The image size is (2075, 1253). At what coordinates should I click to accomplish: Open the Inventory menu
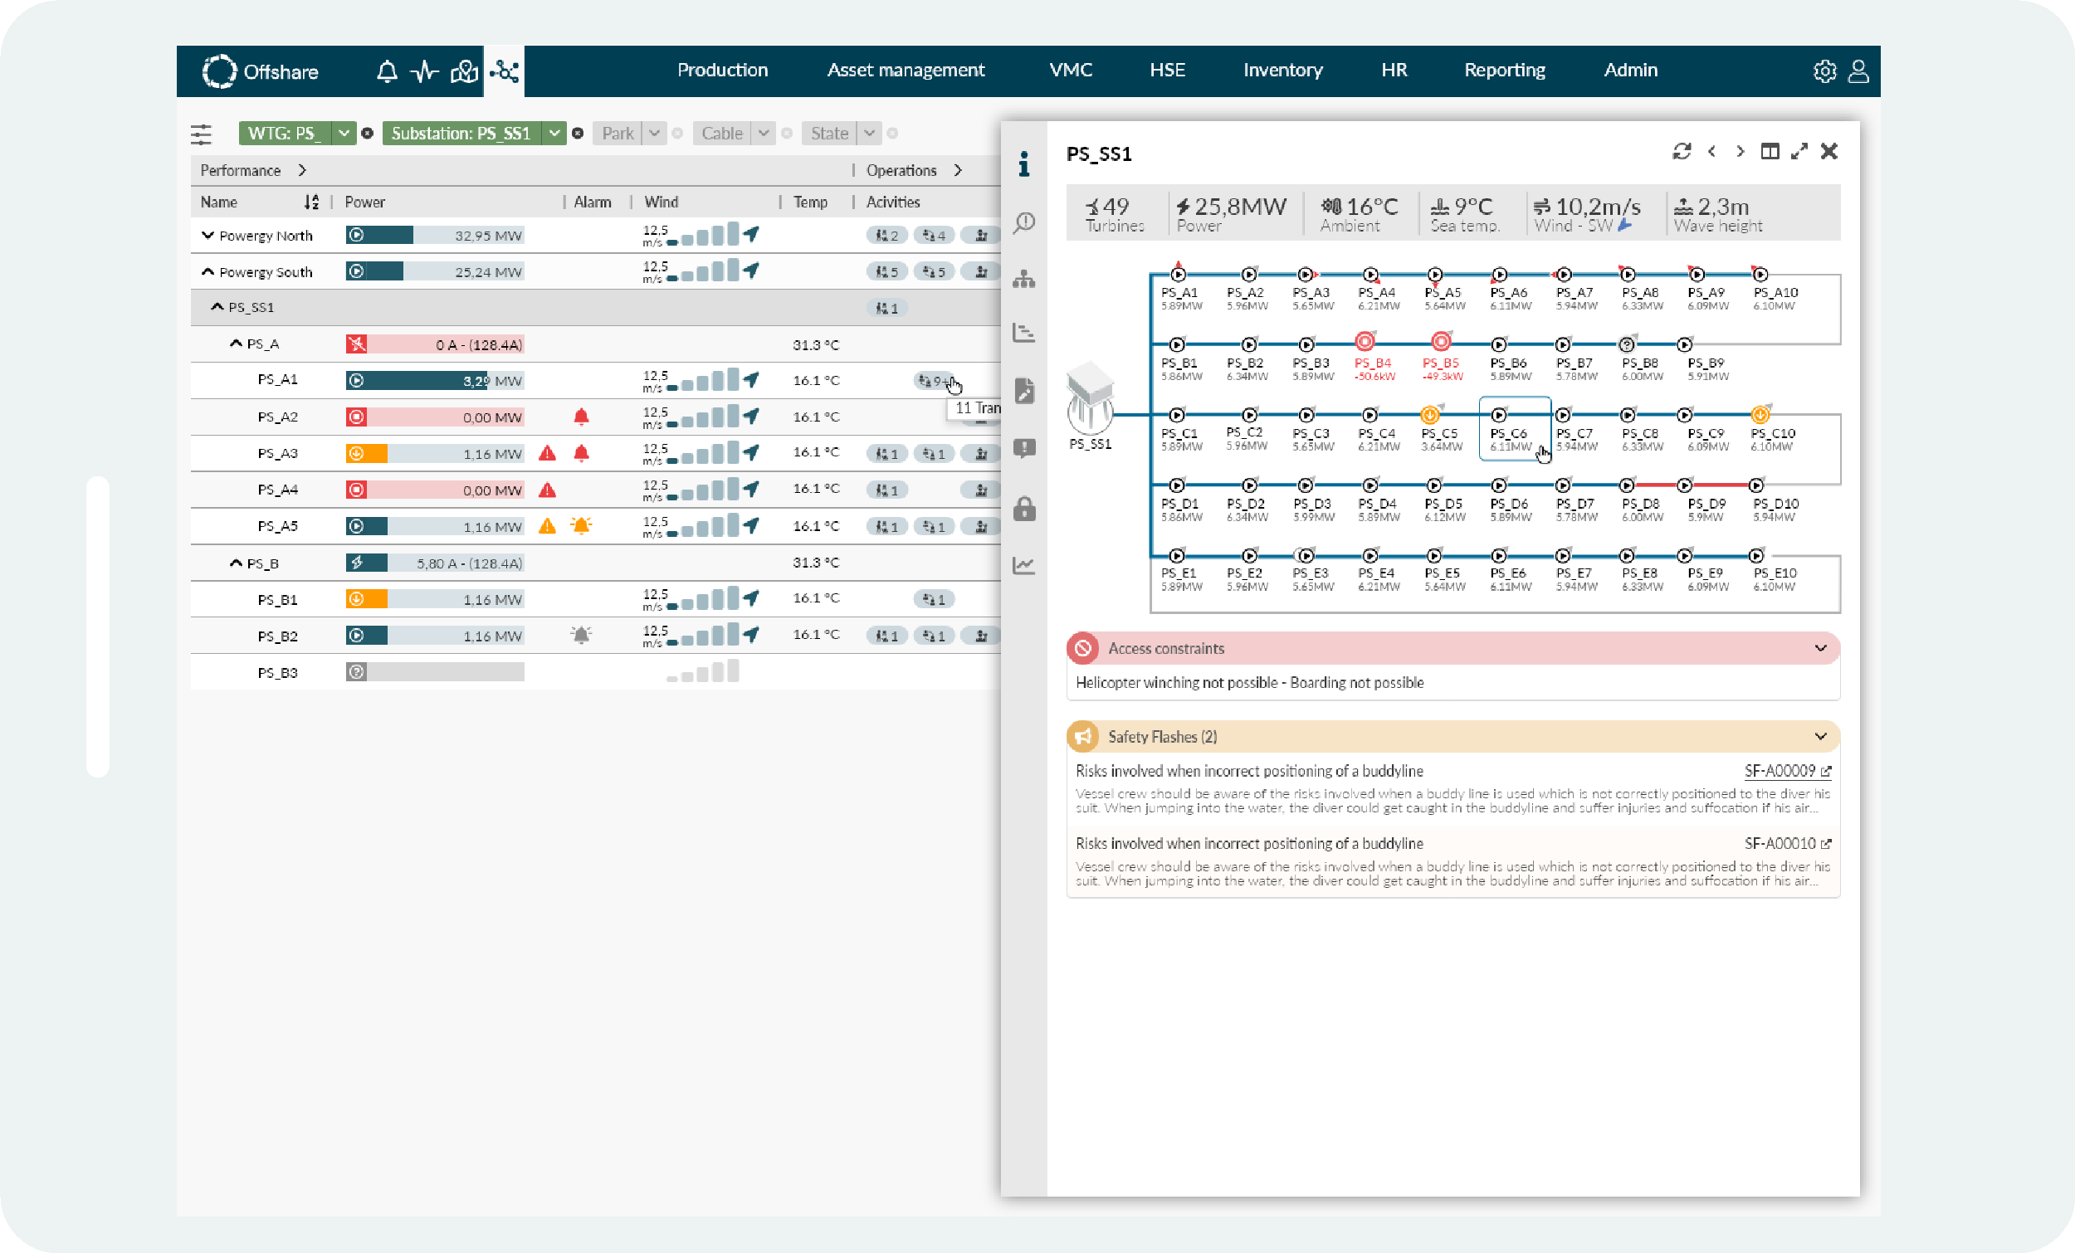point(1282,71)
